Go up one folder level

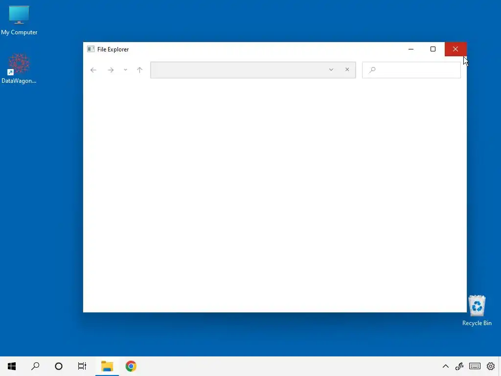139,70
